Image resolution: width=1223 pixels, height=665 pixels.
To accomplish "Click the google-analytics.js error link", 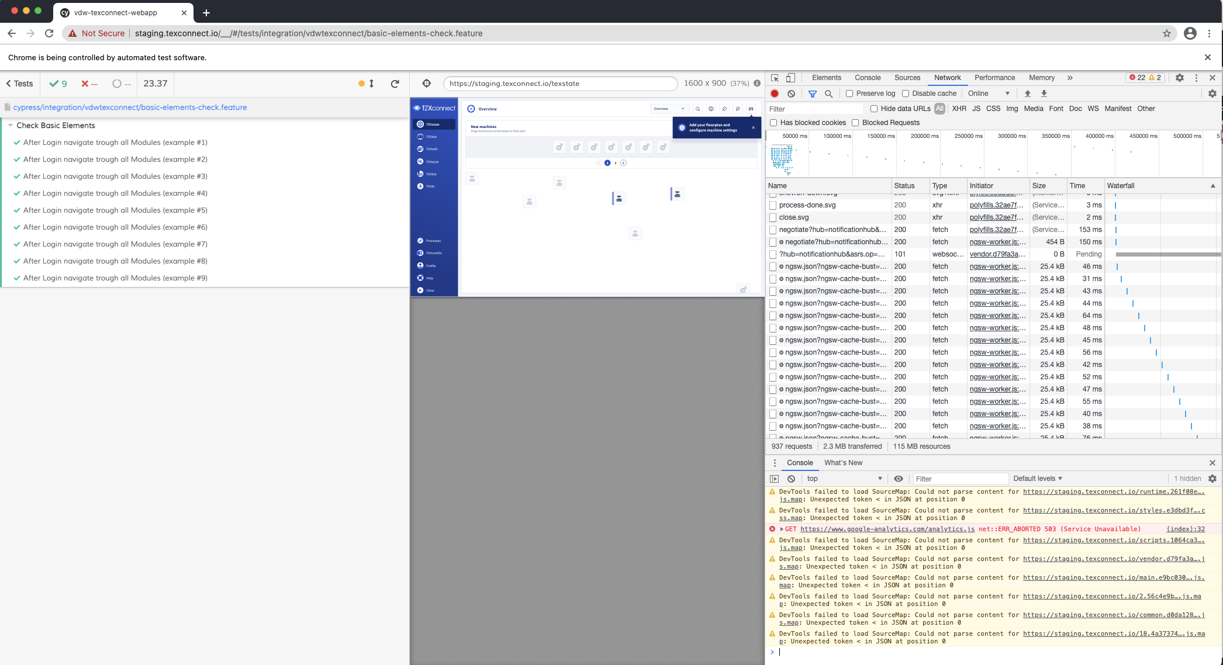I will click(887, 529).
